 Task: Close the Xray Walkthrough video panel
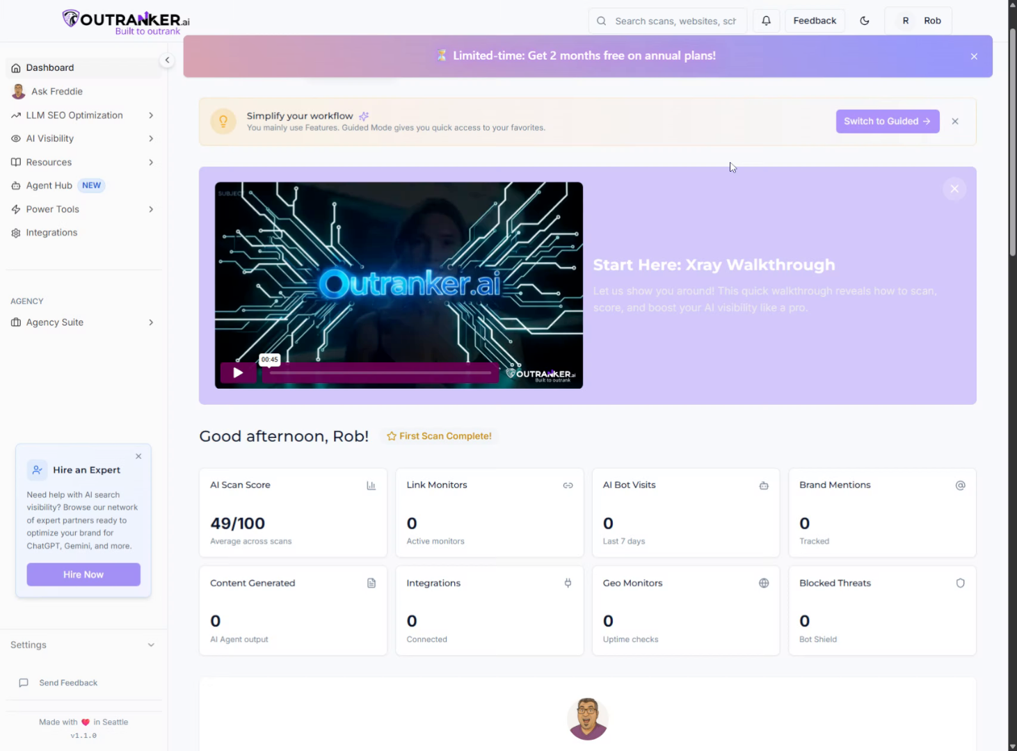(954, 188)
